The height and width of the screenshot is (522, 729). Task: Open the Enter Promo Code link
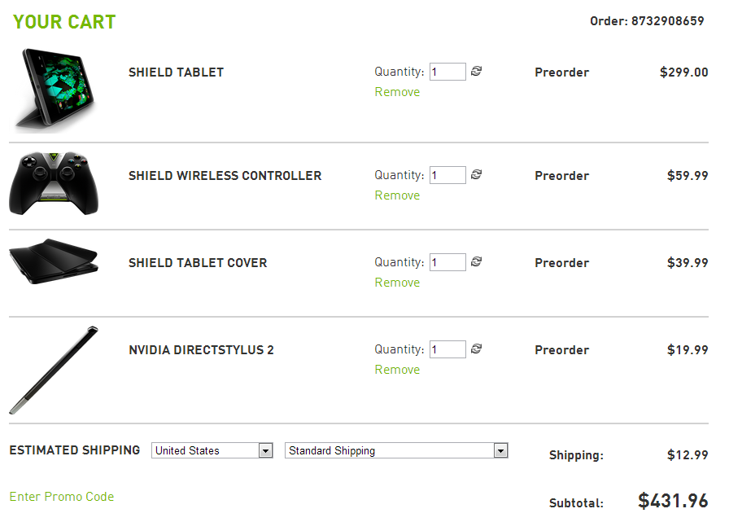click(61, 497)
